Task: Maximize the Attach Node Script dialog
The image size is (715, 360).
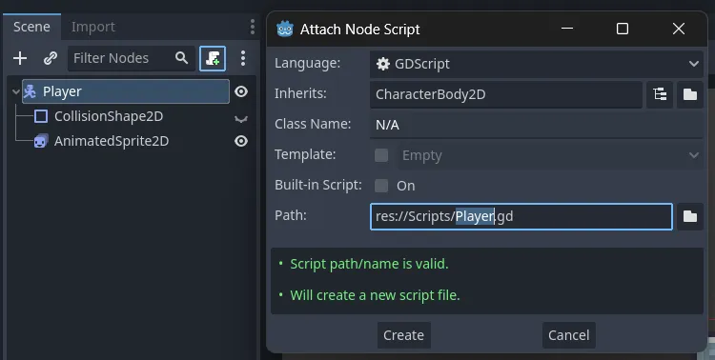Action: [x=622, y=29]
